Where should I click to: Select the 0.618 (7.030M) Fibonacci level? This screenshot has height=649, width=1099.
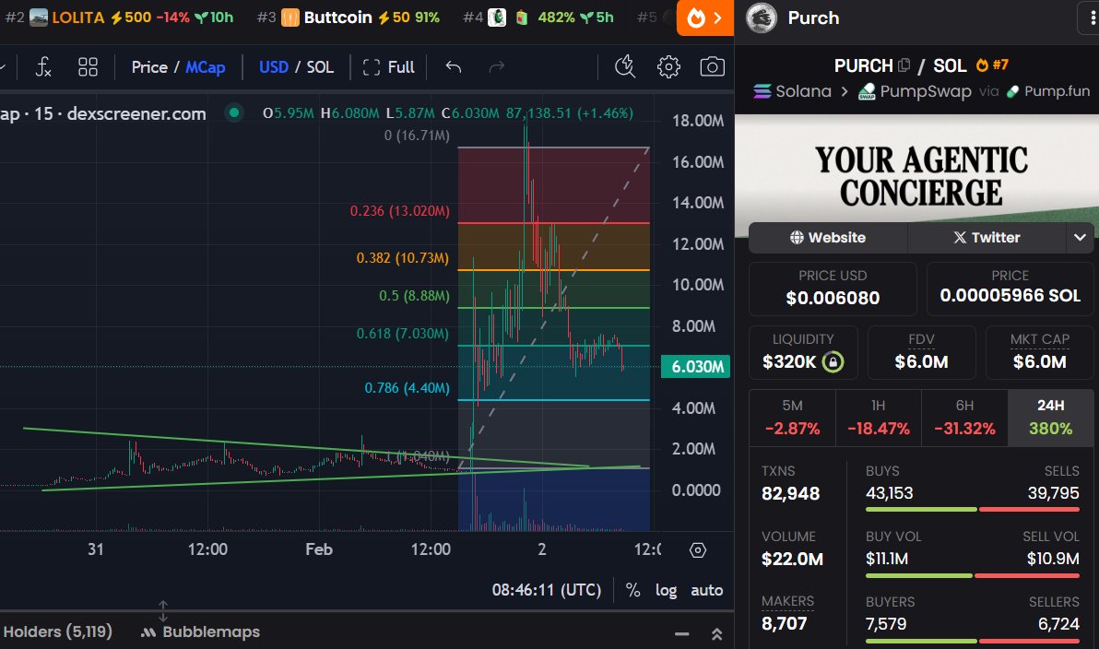coord(402,334)
